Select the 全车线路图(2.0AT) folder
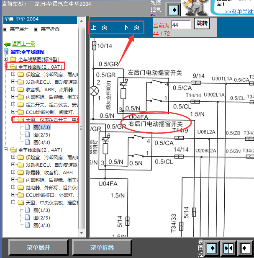Viewport: 254px width, 258px height. point(40,67)
